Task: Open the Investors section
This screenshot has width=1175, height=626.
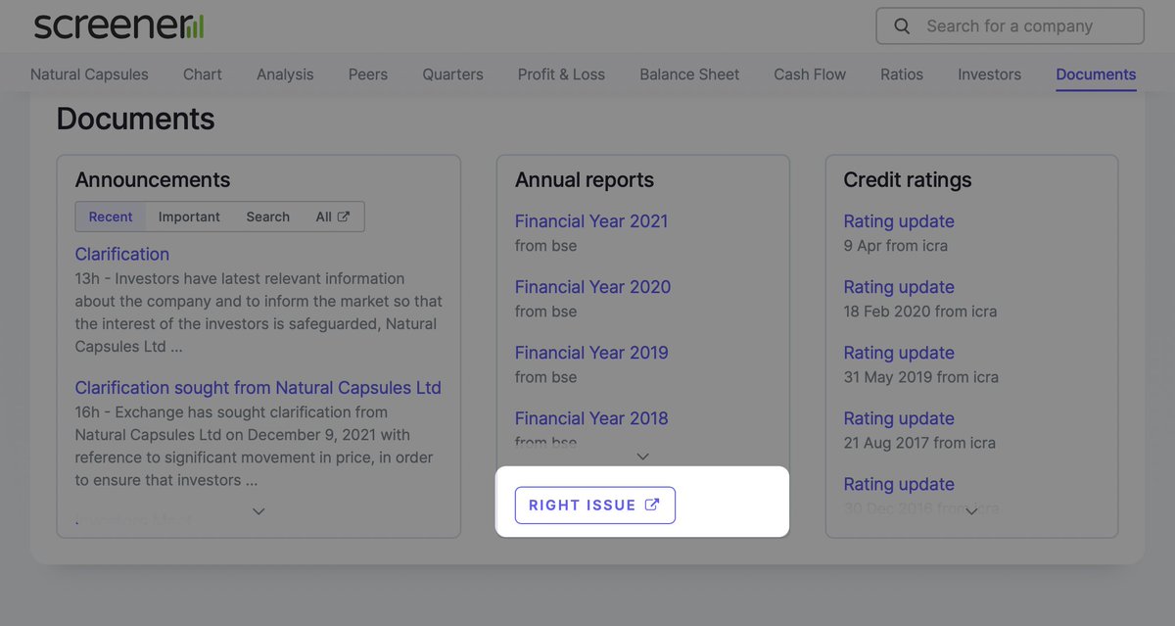Action: pyautogui.click(x=989, y=74)
